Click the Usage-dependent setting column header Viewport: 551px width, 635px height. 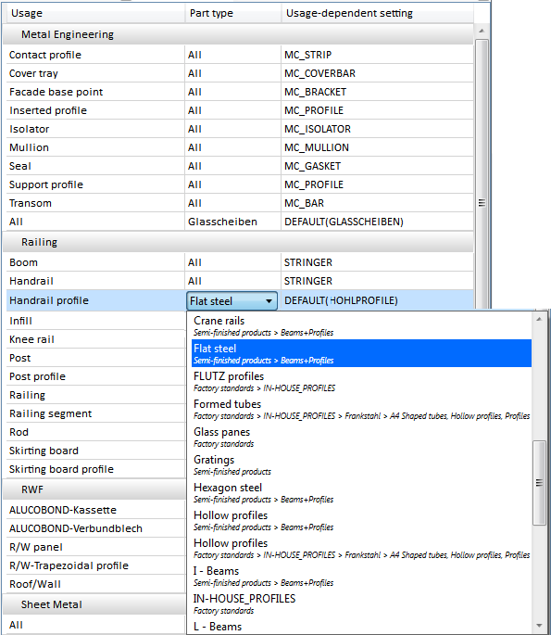pos(378,13)
